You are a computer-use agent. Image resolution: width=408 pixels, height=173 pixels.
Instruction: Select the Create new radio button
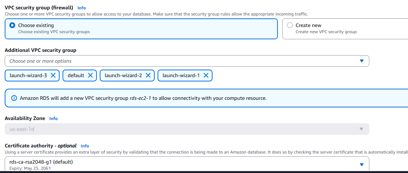pyautogui.click(x=289, y=26)
